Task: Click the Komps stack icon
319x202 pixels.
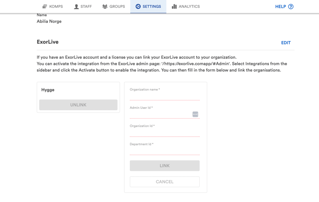Action: (45, 6)
